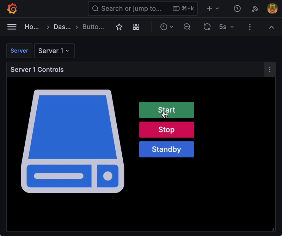Mark dashboard as favorite with star
The width and height of the screenshot is (282, 236).
pos(119,27)
